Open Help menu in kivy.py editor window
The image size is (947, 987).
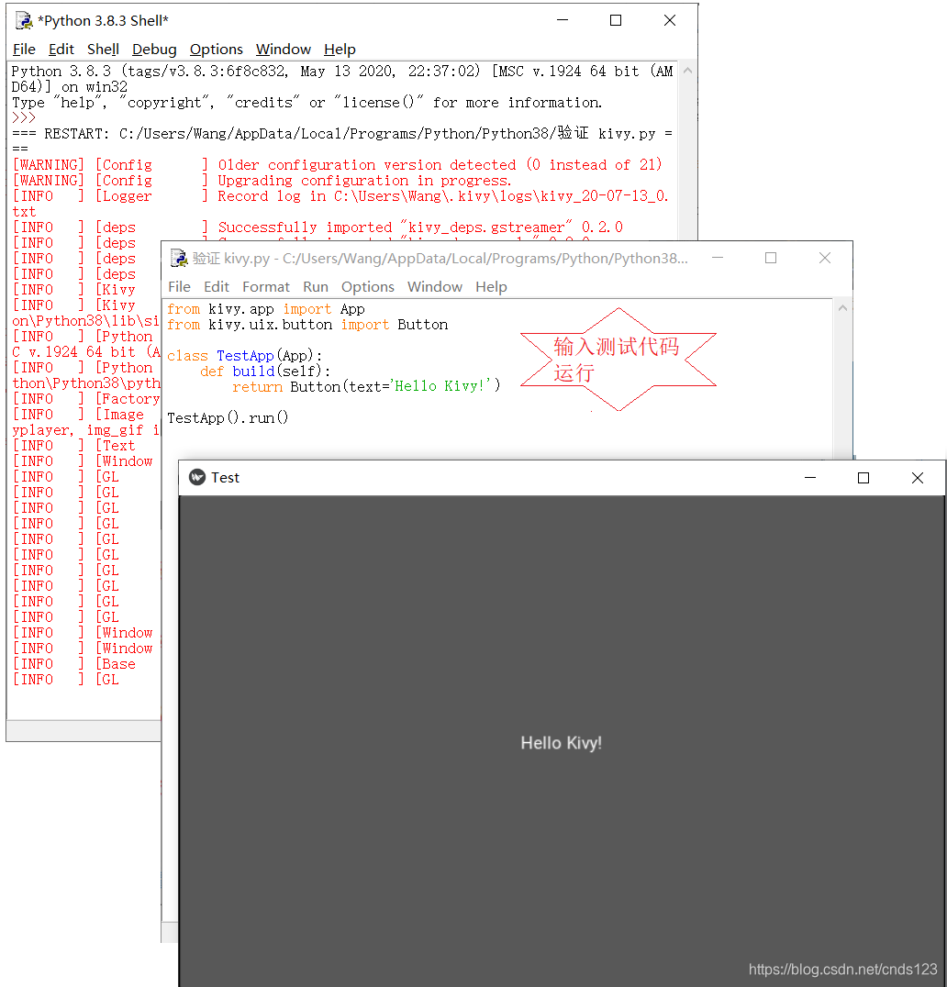tap(491, 286)
